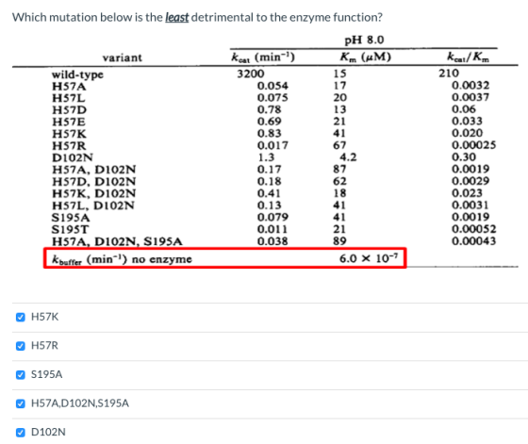
Task: Click D102N kcat/Km value 0.30
Action: 464,156
